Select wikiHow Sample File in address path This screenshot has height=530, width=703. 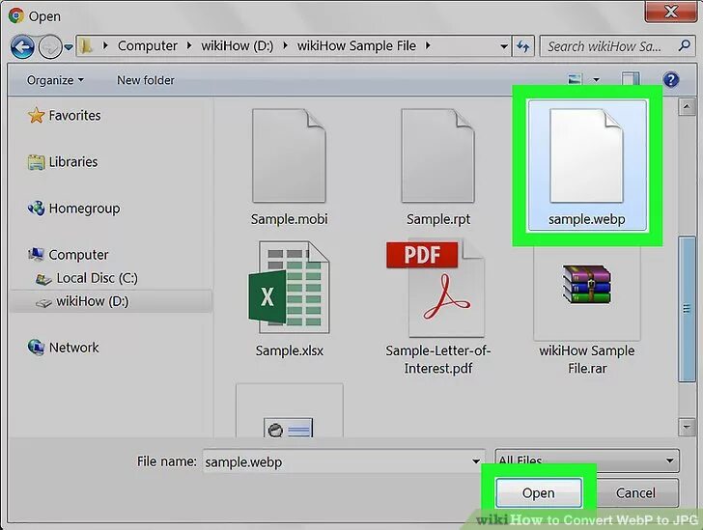[x=356, y=45]
